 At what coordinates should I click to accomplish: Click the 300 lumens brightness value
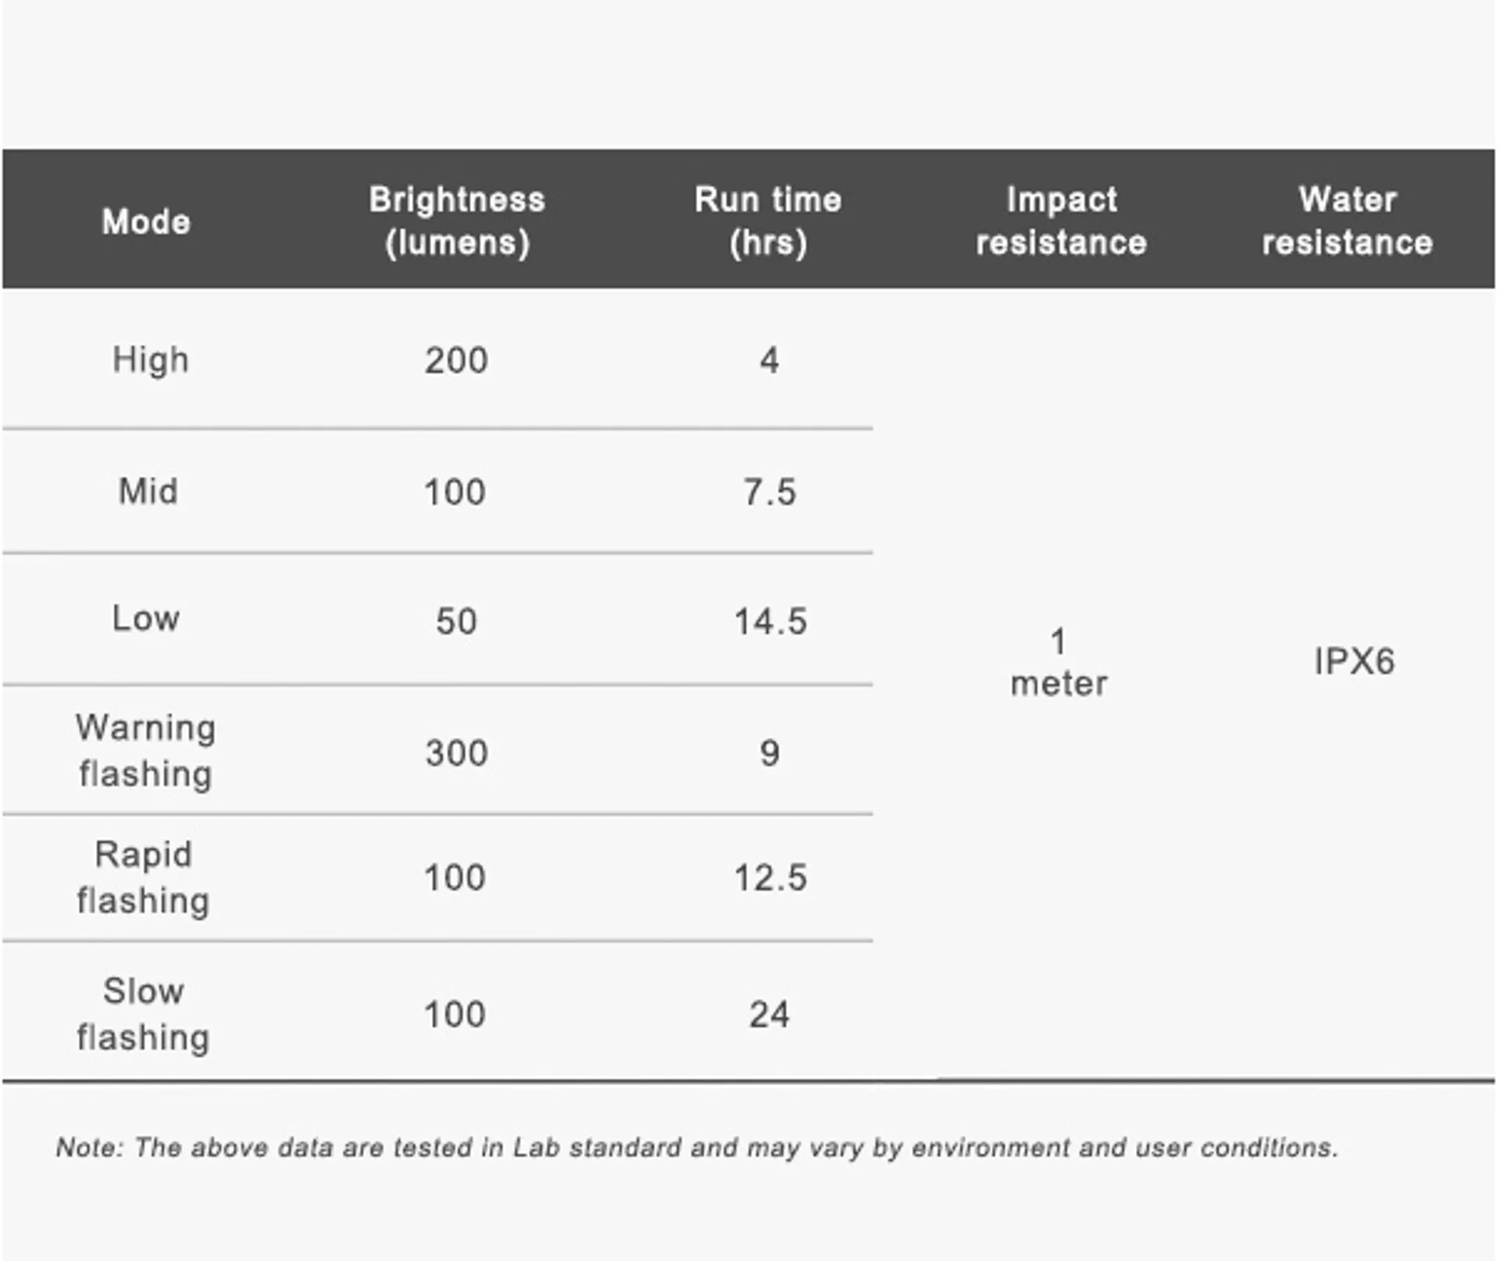pyautogui.click(x=457, y=753)
